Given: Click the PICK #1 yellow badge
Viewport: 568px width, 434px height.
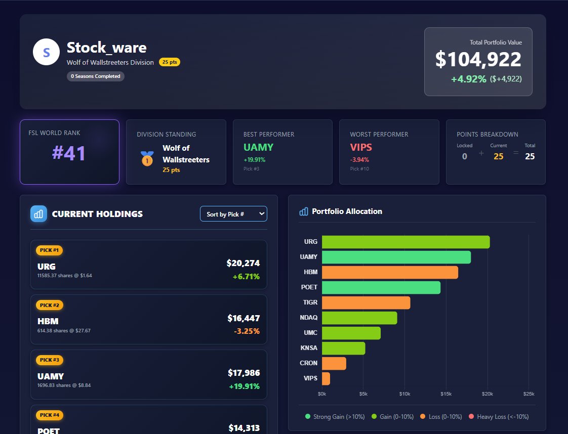Looking at the screenshot, I should pos(49,250).
